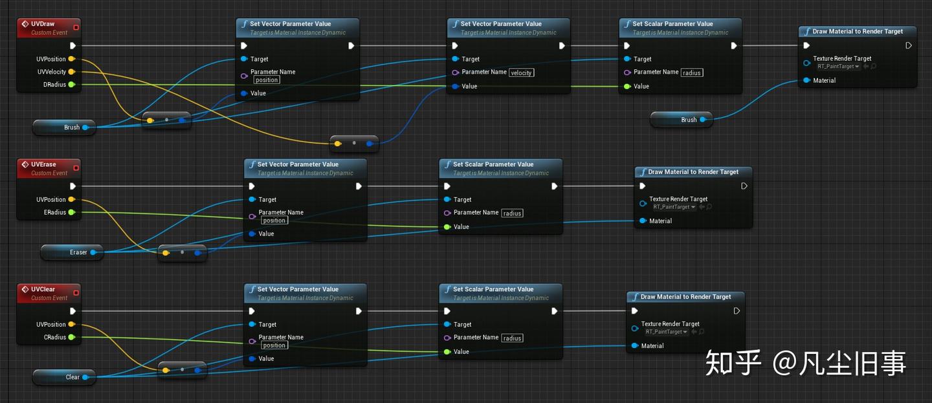Click Draw Material to Render Target title in UVDraw row
Image resolution: width=932 pixels, height=403 pixels.
point(858,31)
